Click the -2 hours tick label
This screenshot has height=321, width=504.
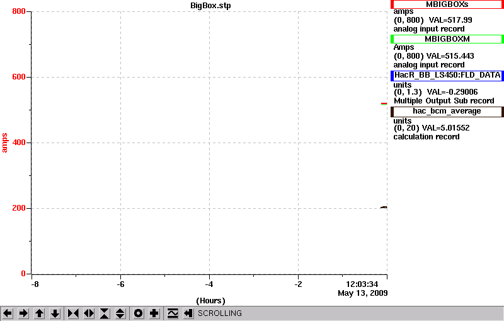tap(298, 284)
